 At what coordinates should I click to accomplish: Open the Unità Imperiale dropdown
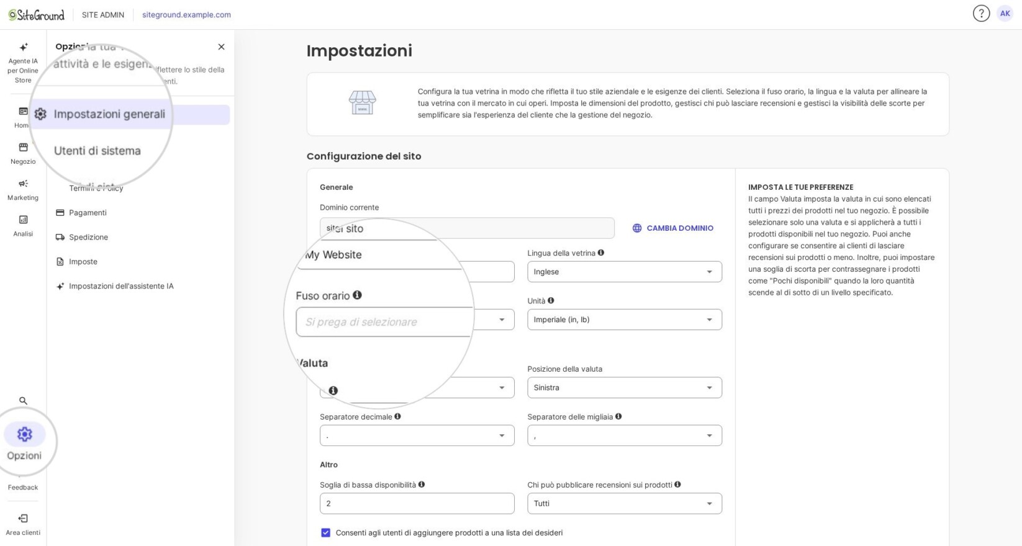pyautogui.click(x=625, y=320)
